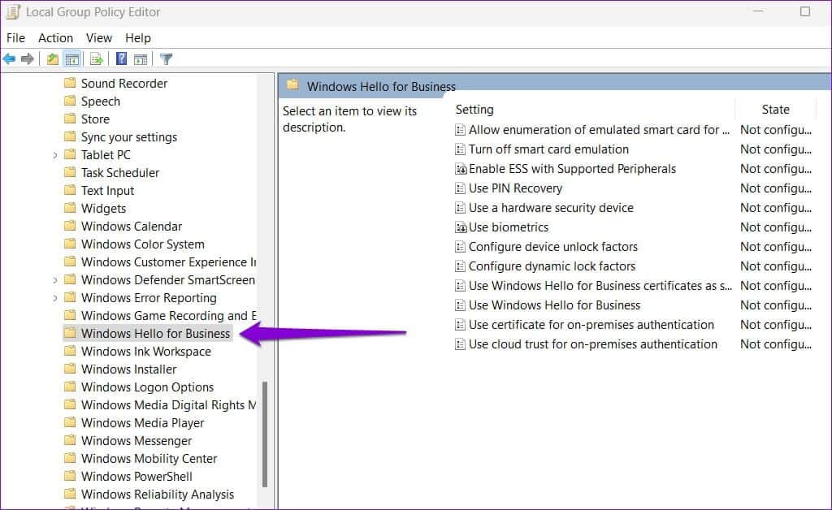This screenshot has height=510, width=832.
Task: Click the Local Group Policy Editor title icon
Action: click(13, 11)
